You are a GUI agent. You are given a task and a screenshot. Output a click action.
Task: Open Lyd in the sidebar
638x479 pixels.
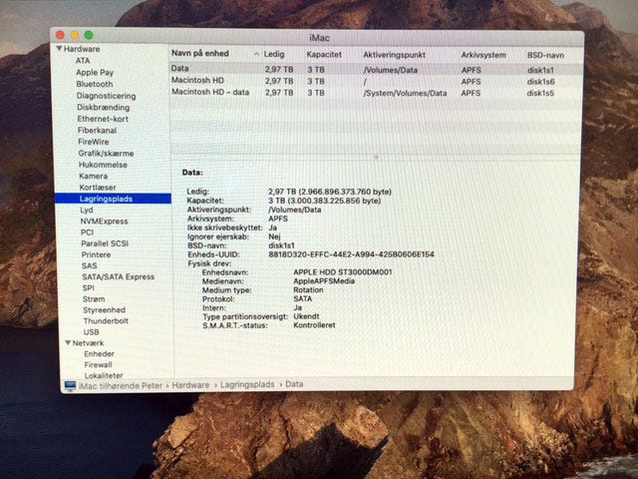click(87, 210)
